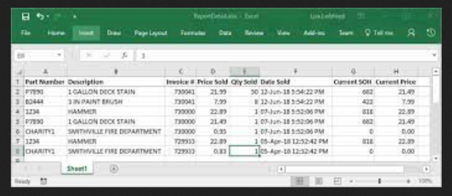Open the File menu

(26, 33)
